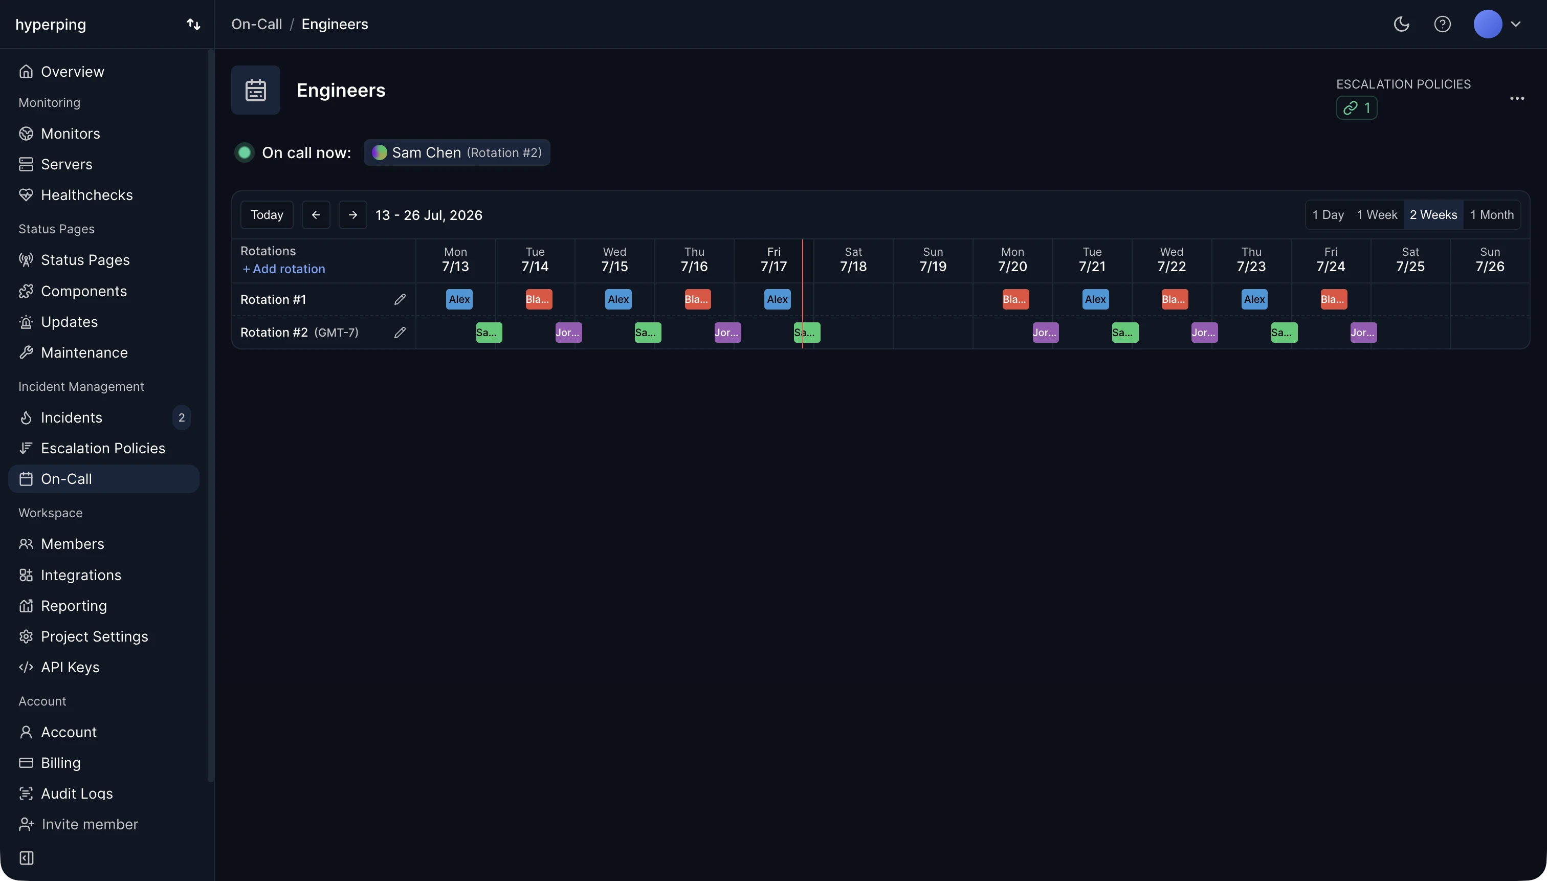Open the three-dots menu for Engineers schedule
Image resolution: width=1547 pixels, height=881 pixels.
tap(1517, 98)
